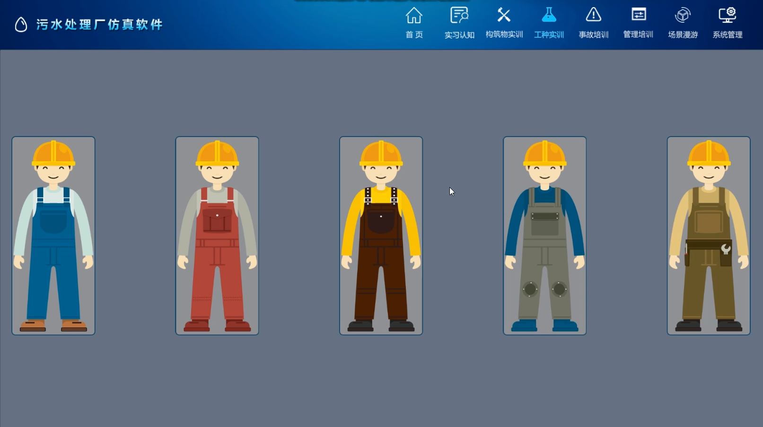Select the worker in gray overalls
The image size is (763, 427).
[544, 236]
